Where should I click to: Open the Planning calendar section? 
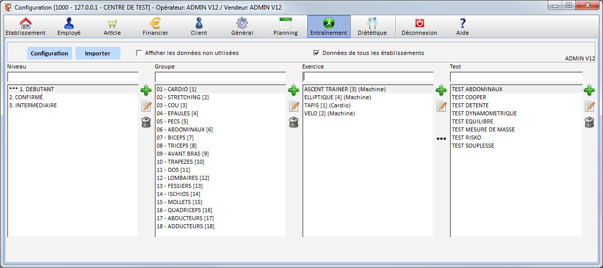pyautogui.click(x=285, y=27)
